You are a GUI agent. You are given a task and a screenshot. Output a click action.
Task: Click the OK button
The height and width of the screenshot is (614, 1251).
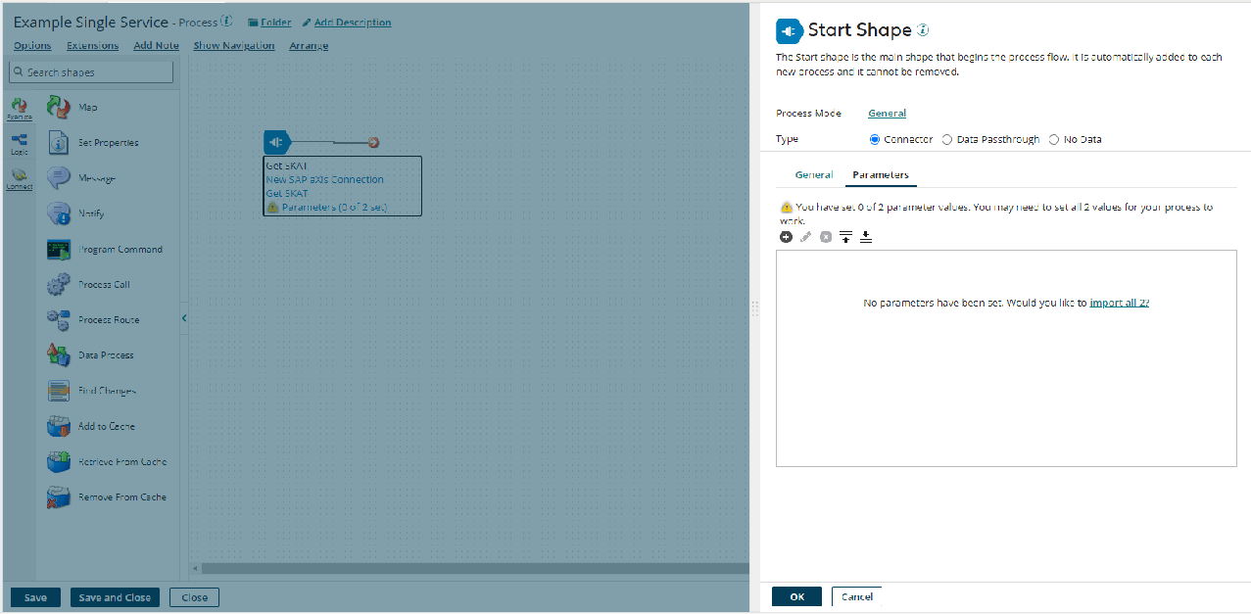click(796, 596)
